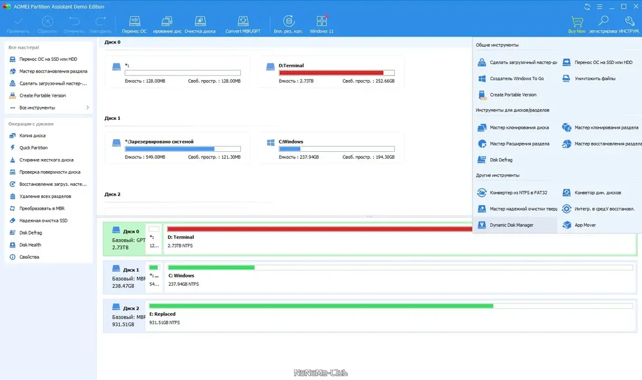Open the hamburger menu in title bar
The width and height of the screenshot is (642, 380).
[600, 6]
